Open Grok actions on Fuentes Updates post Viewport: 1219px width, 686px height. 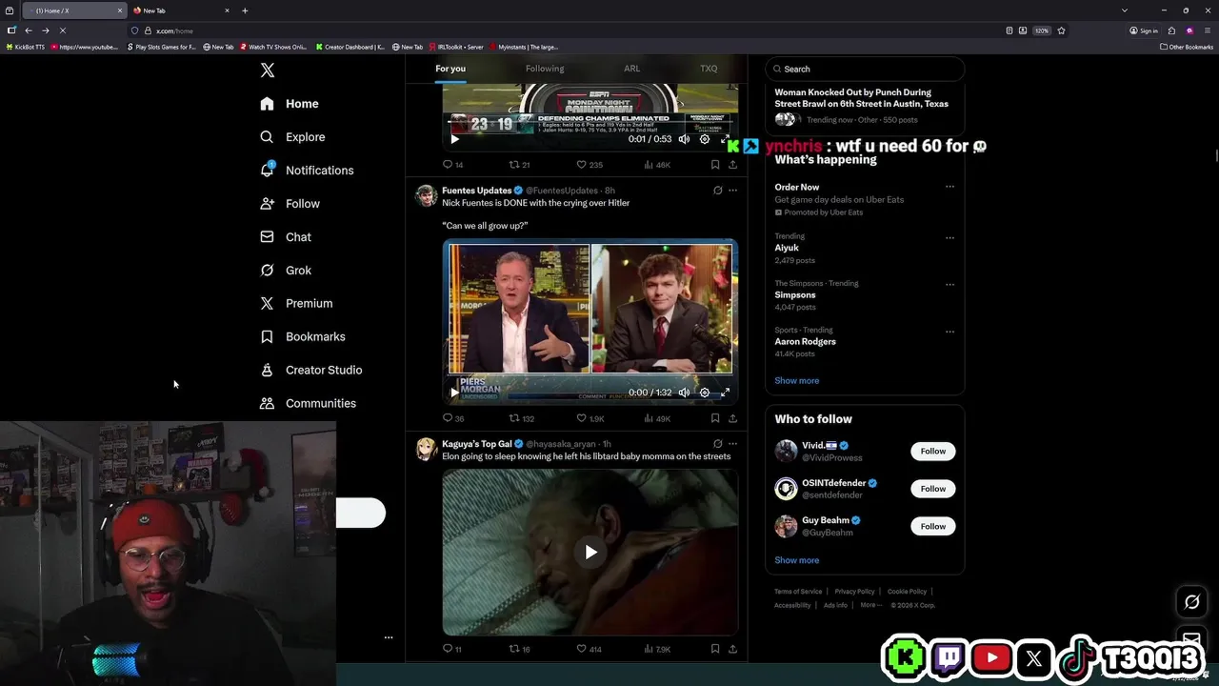click(717, 191)
